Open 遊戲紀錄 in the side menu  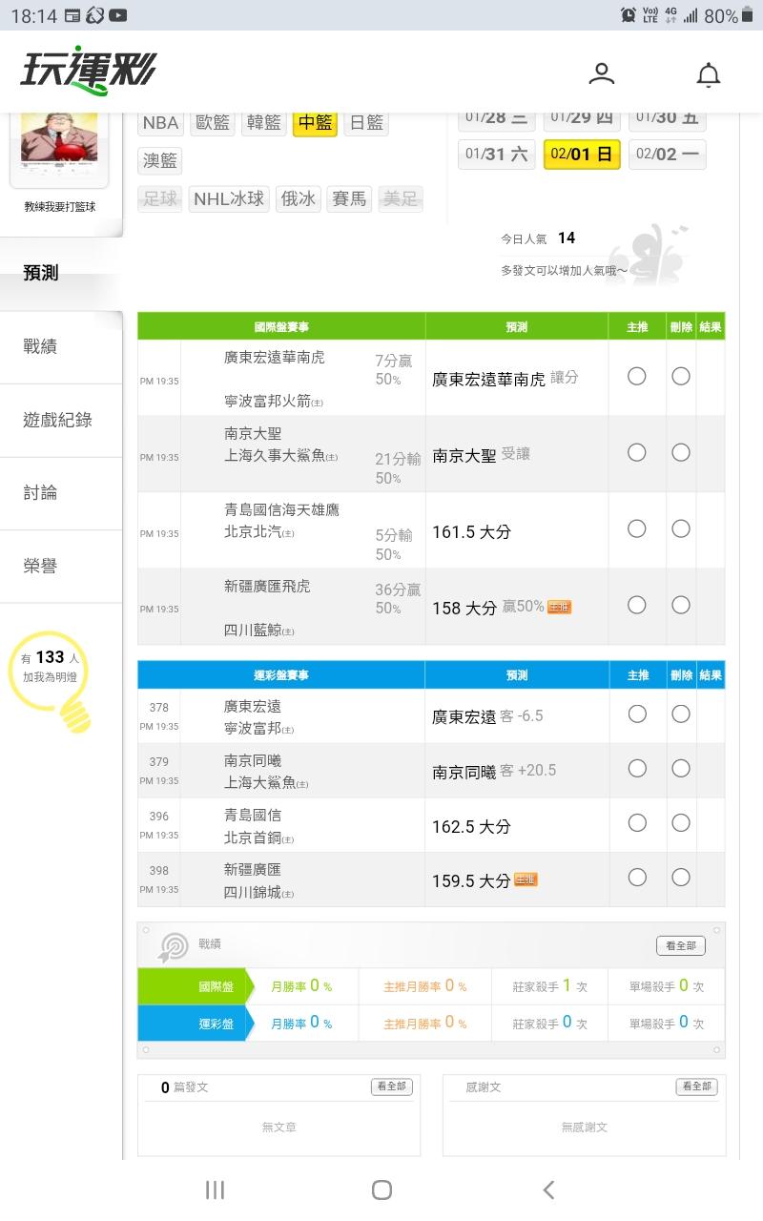click(57, 420)
